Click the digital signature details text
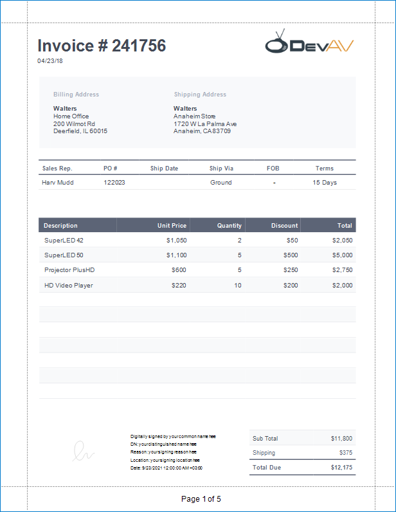The image size is (396, 512). click(x=172, y=452)
